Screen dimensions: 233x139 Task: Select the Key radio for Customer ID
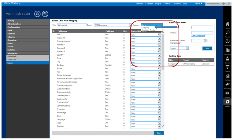[124, 99]
